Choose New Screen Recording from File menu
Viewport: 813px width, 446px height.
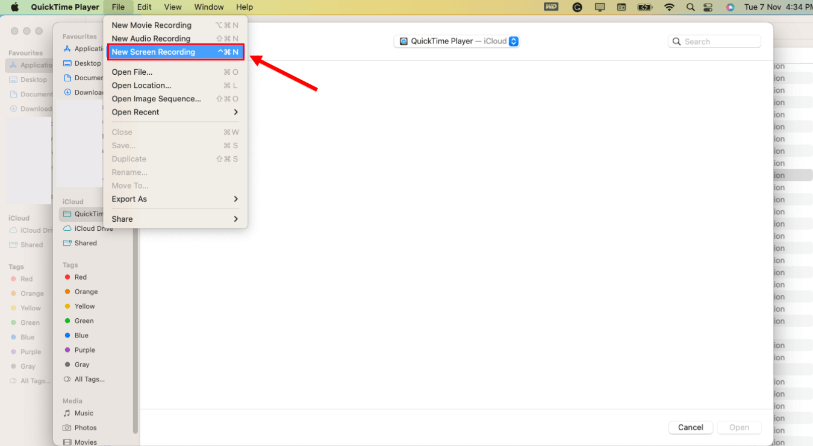(x=175, y=52)
